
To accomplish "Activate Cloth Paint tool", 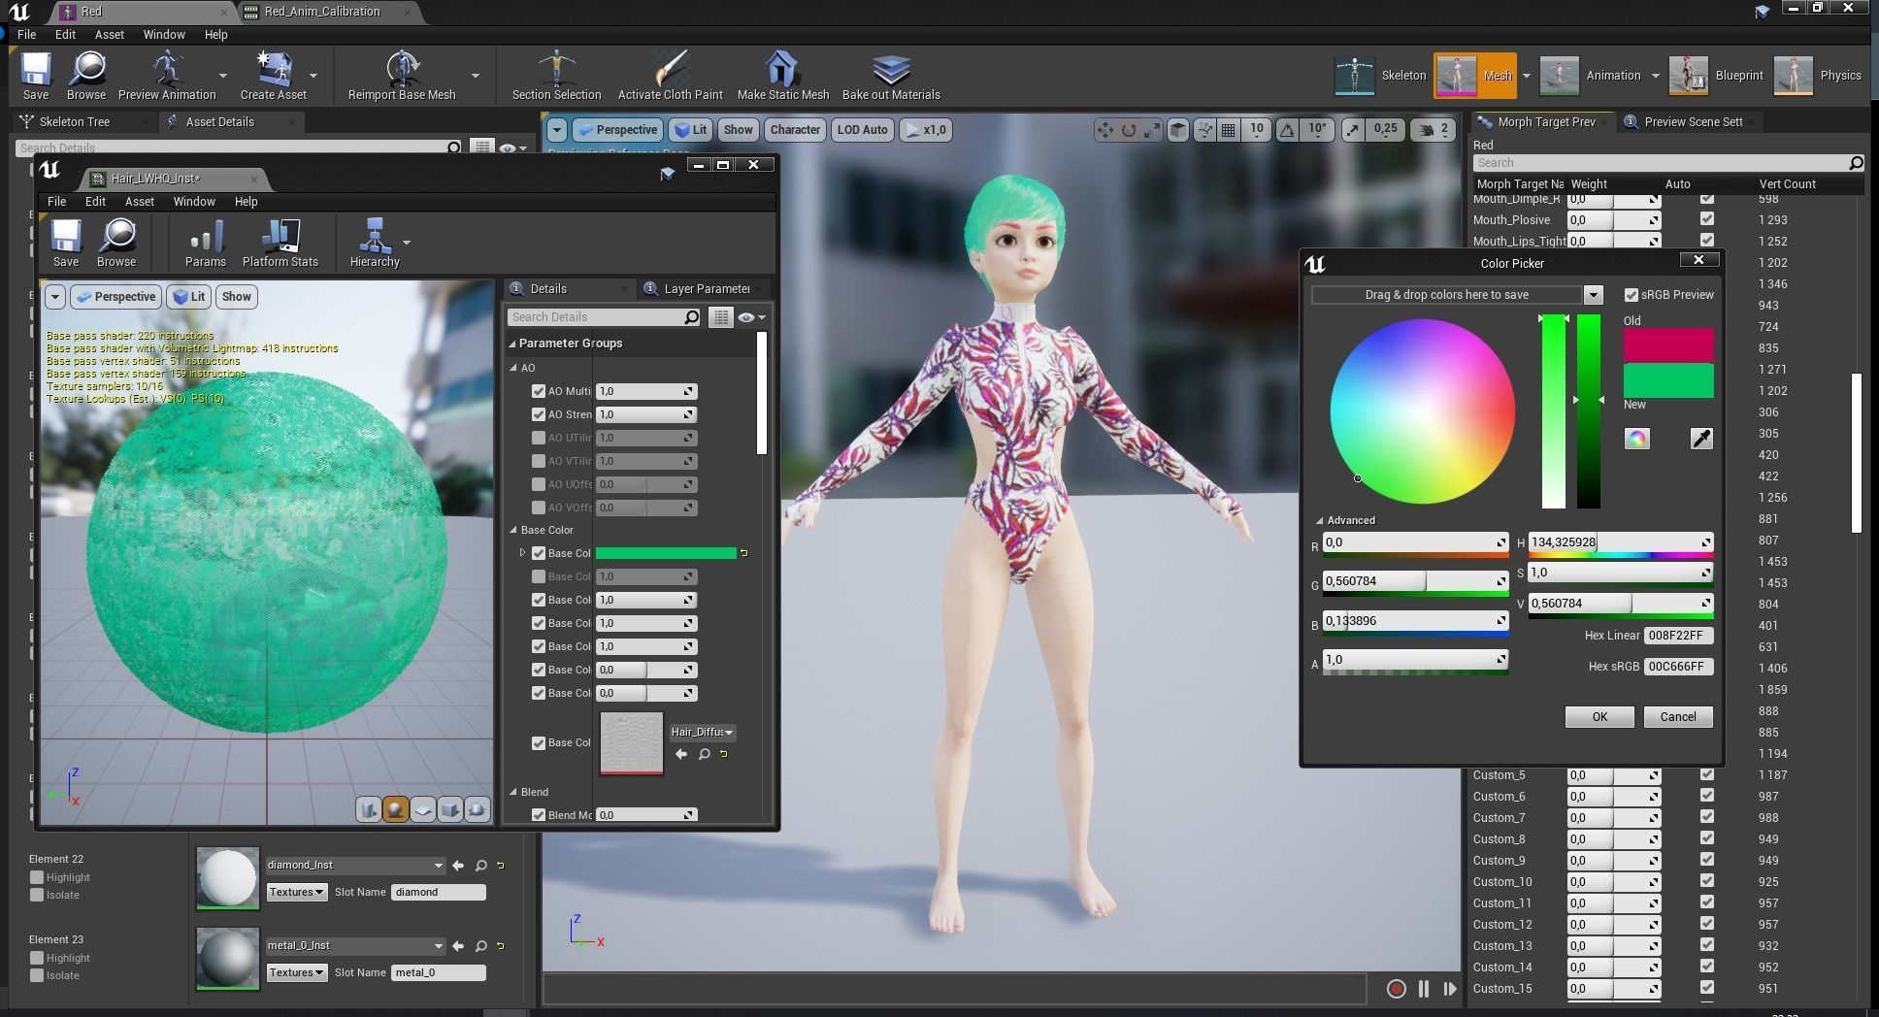I will [670, 76].
